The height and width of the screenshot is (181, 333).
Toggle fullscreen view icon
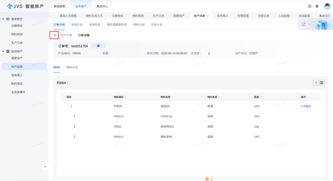point(304,24)
